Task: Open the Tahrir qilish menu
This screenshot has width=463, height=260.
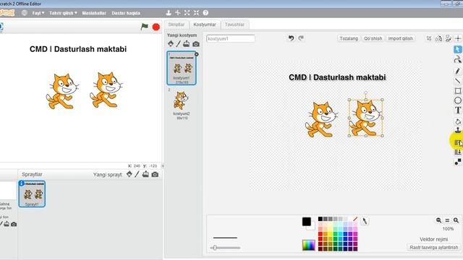Action: coord(63,13)
